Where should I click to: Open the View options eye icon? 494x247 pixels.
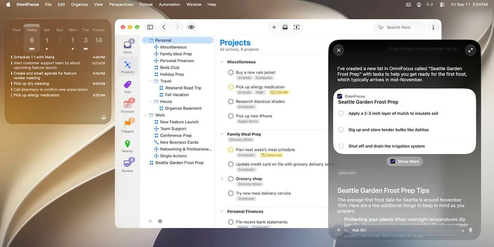click(x=191, y=27)
